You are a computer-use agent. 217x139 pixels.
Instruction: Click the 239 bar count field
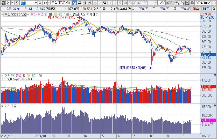(162, 3)
